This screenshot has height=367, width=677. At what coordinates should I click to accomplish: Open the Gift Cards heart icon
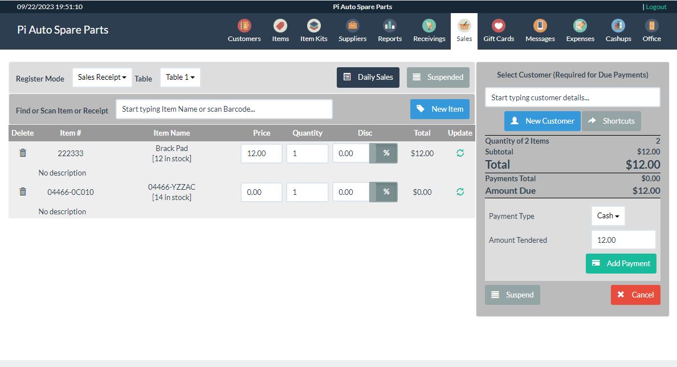click(499, 26)
